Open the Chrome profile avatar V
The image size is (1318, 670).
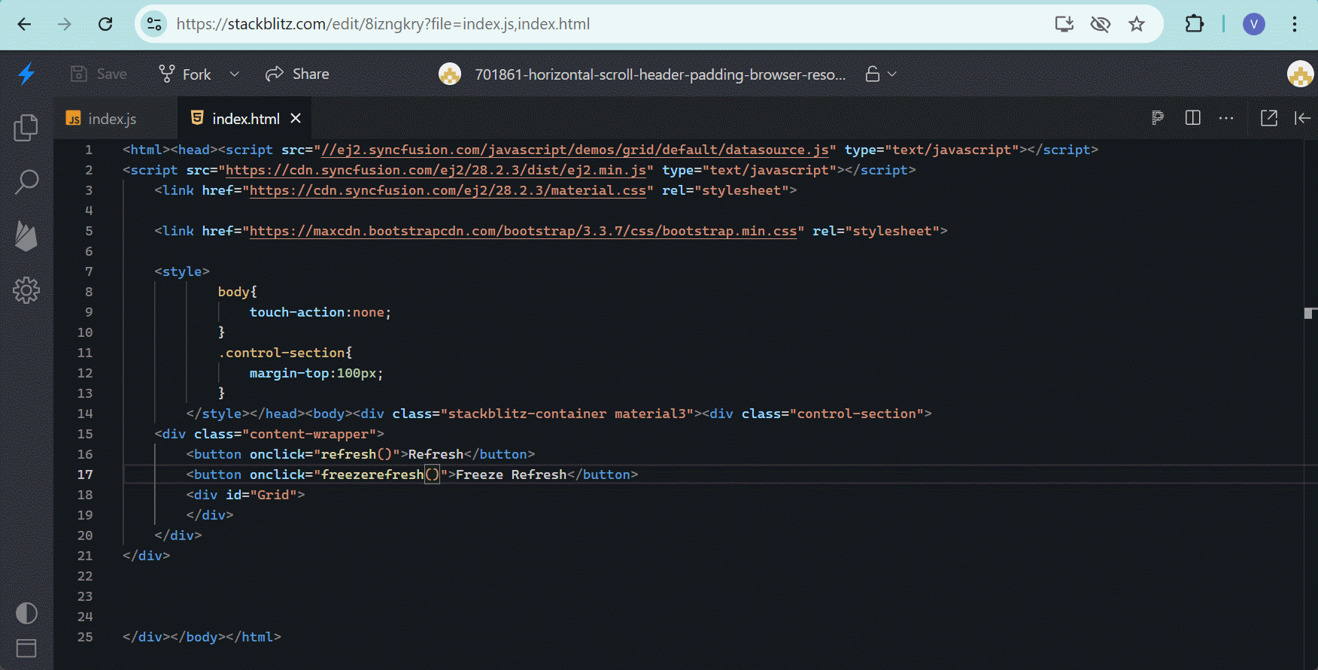[x=1253, y=24]
